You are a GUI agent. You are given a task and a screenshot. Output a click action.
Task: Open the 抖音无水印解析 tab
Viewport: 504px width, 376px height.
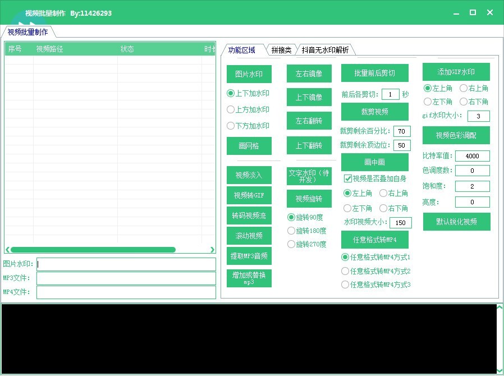[326, 50]
